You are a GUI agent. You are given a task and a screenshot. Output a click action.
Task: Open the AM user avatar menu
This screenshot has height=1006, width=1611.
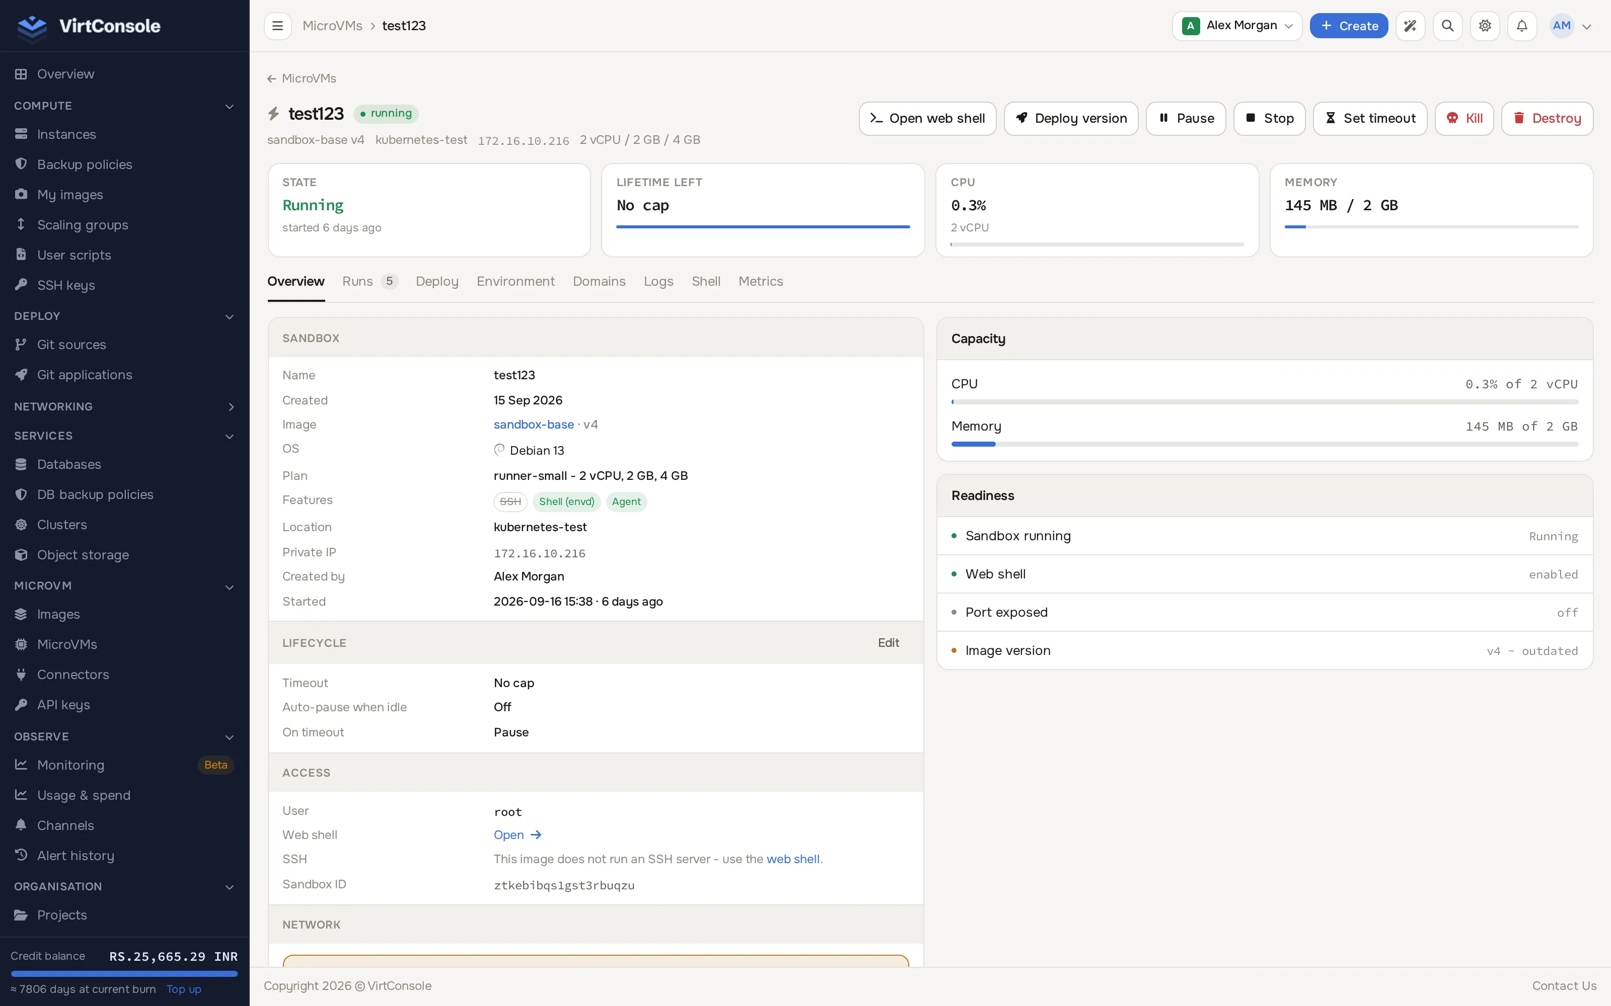click(1570, 26)
